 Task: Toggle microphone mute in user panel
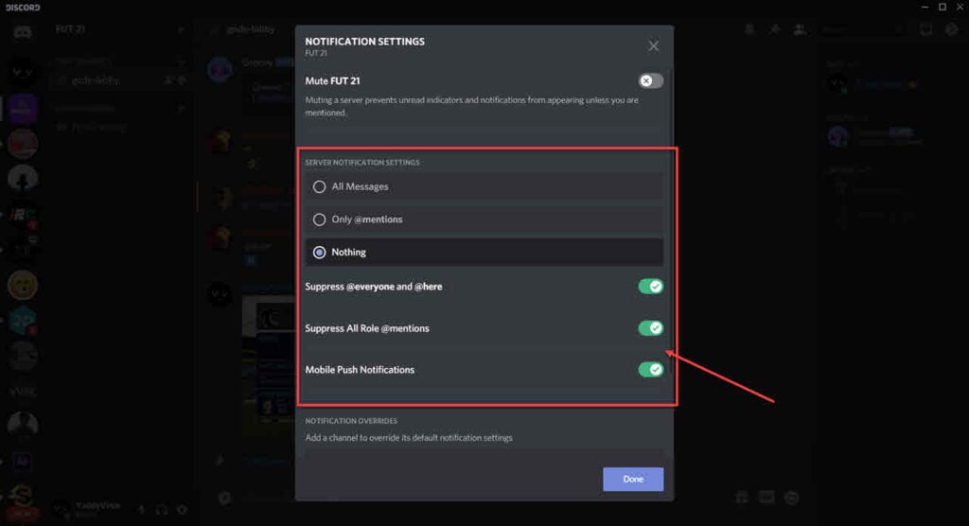click(142, 510)
